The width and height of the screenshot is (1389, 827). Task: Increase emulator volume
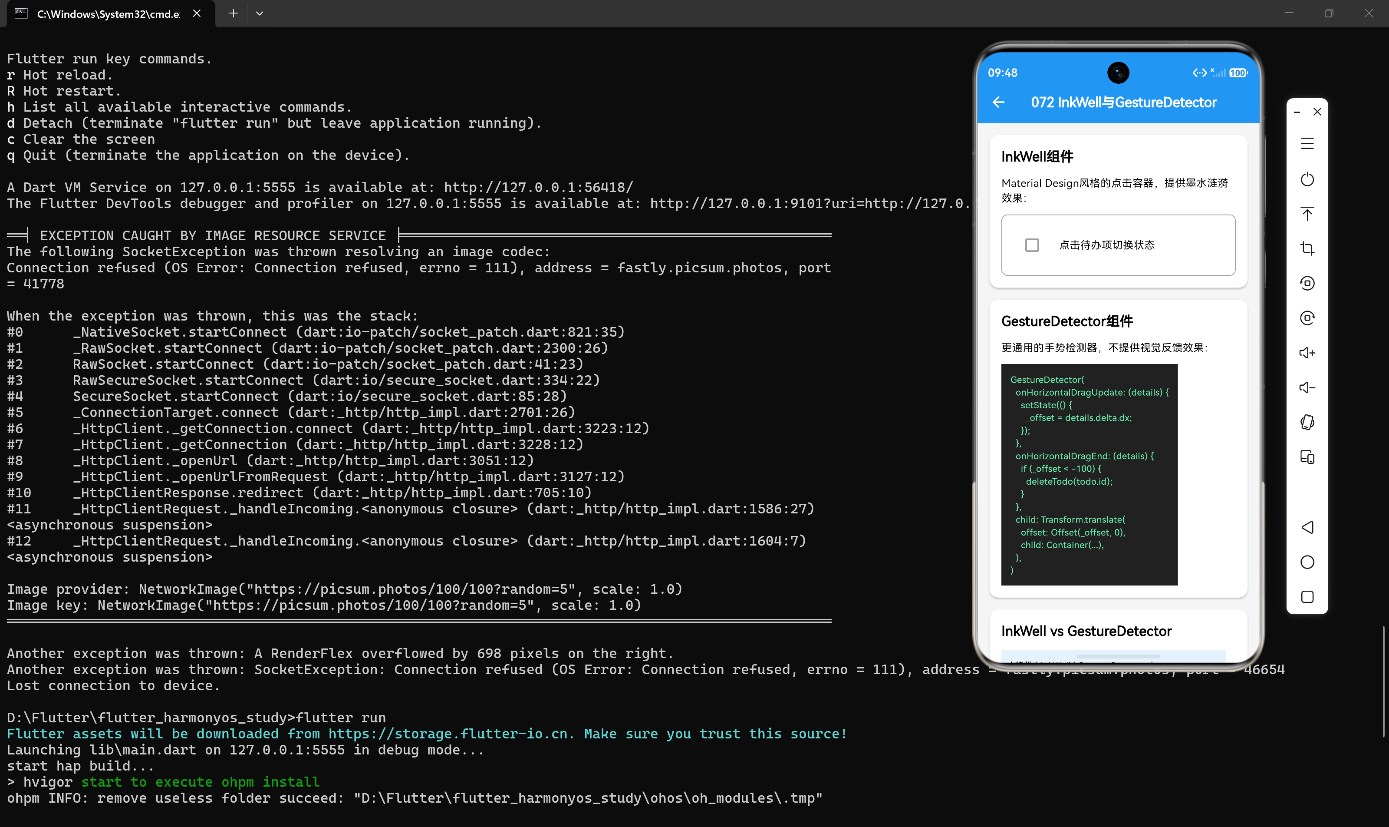[x=1307, y=353]
